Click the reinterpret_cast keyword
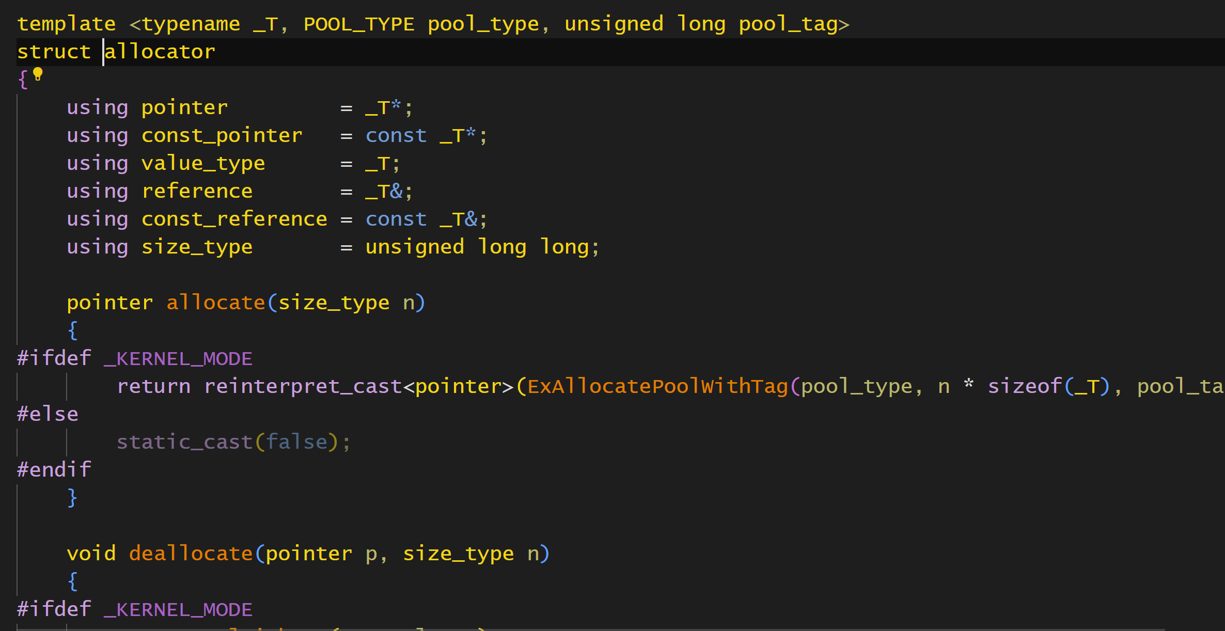Screen dimensions: 1225x631 pos(303,386)
